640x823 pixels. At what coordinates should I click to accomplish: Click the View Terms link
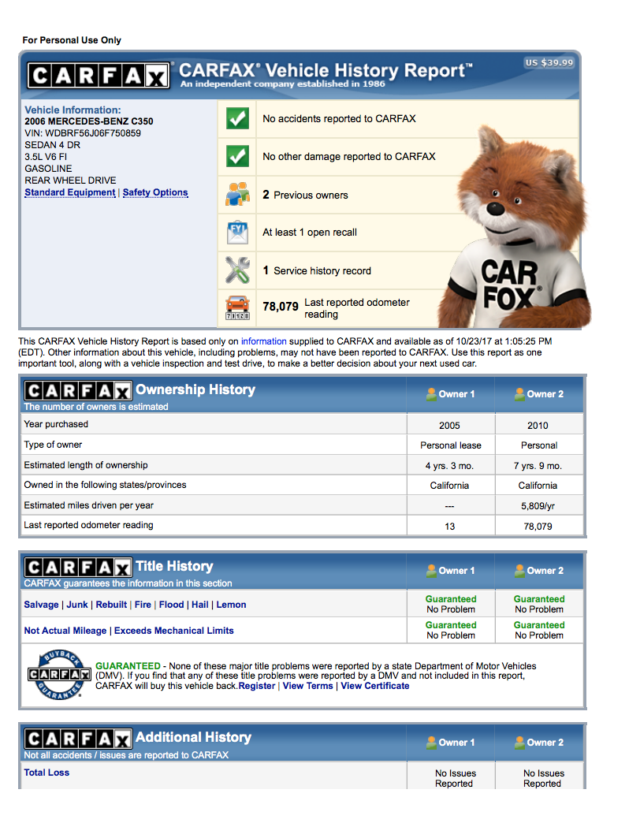pos(308,686)
